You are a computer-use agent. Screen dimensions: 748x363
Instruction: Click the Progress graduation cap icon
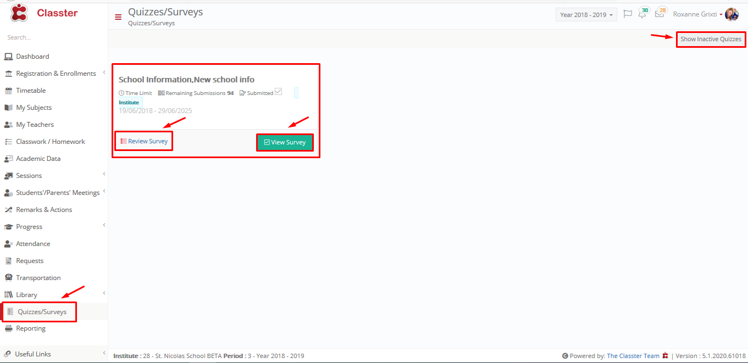pos(8,227)
